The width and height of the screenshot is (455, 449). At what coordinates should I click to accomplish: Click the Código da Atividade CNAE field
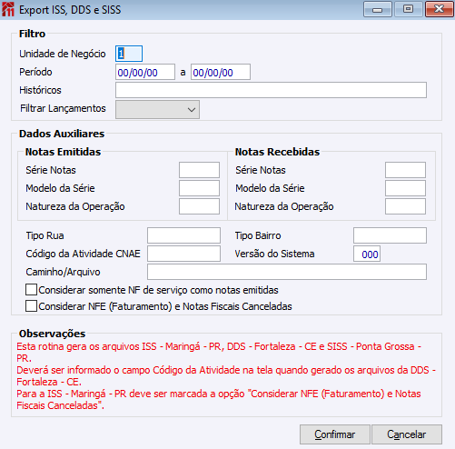pyautogui.click(x=183, y=254)
